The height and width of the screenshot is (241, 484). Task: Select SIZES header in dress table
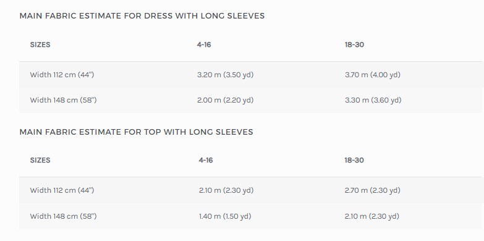point(40,44)
